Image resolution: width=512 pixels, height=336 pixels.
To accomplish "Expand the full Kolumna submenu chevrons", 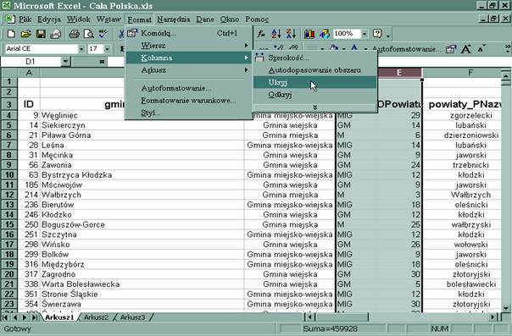I will coord(314,107).
